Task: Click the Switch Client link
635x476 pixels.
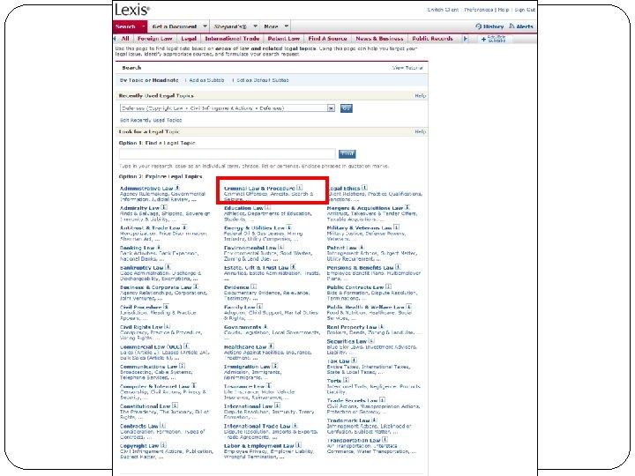Action: [443, 10]
